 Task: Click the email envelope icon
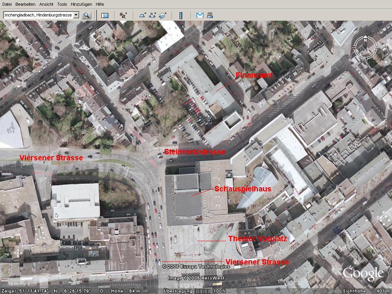(x=199, y=15)
